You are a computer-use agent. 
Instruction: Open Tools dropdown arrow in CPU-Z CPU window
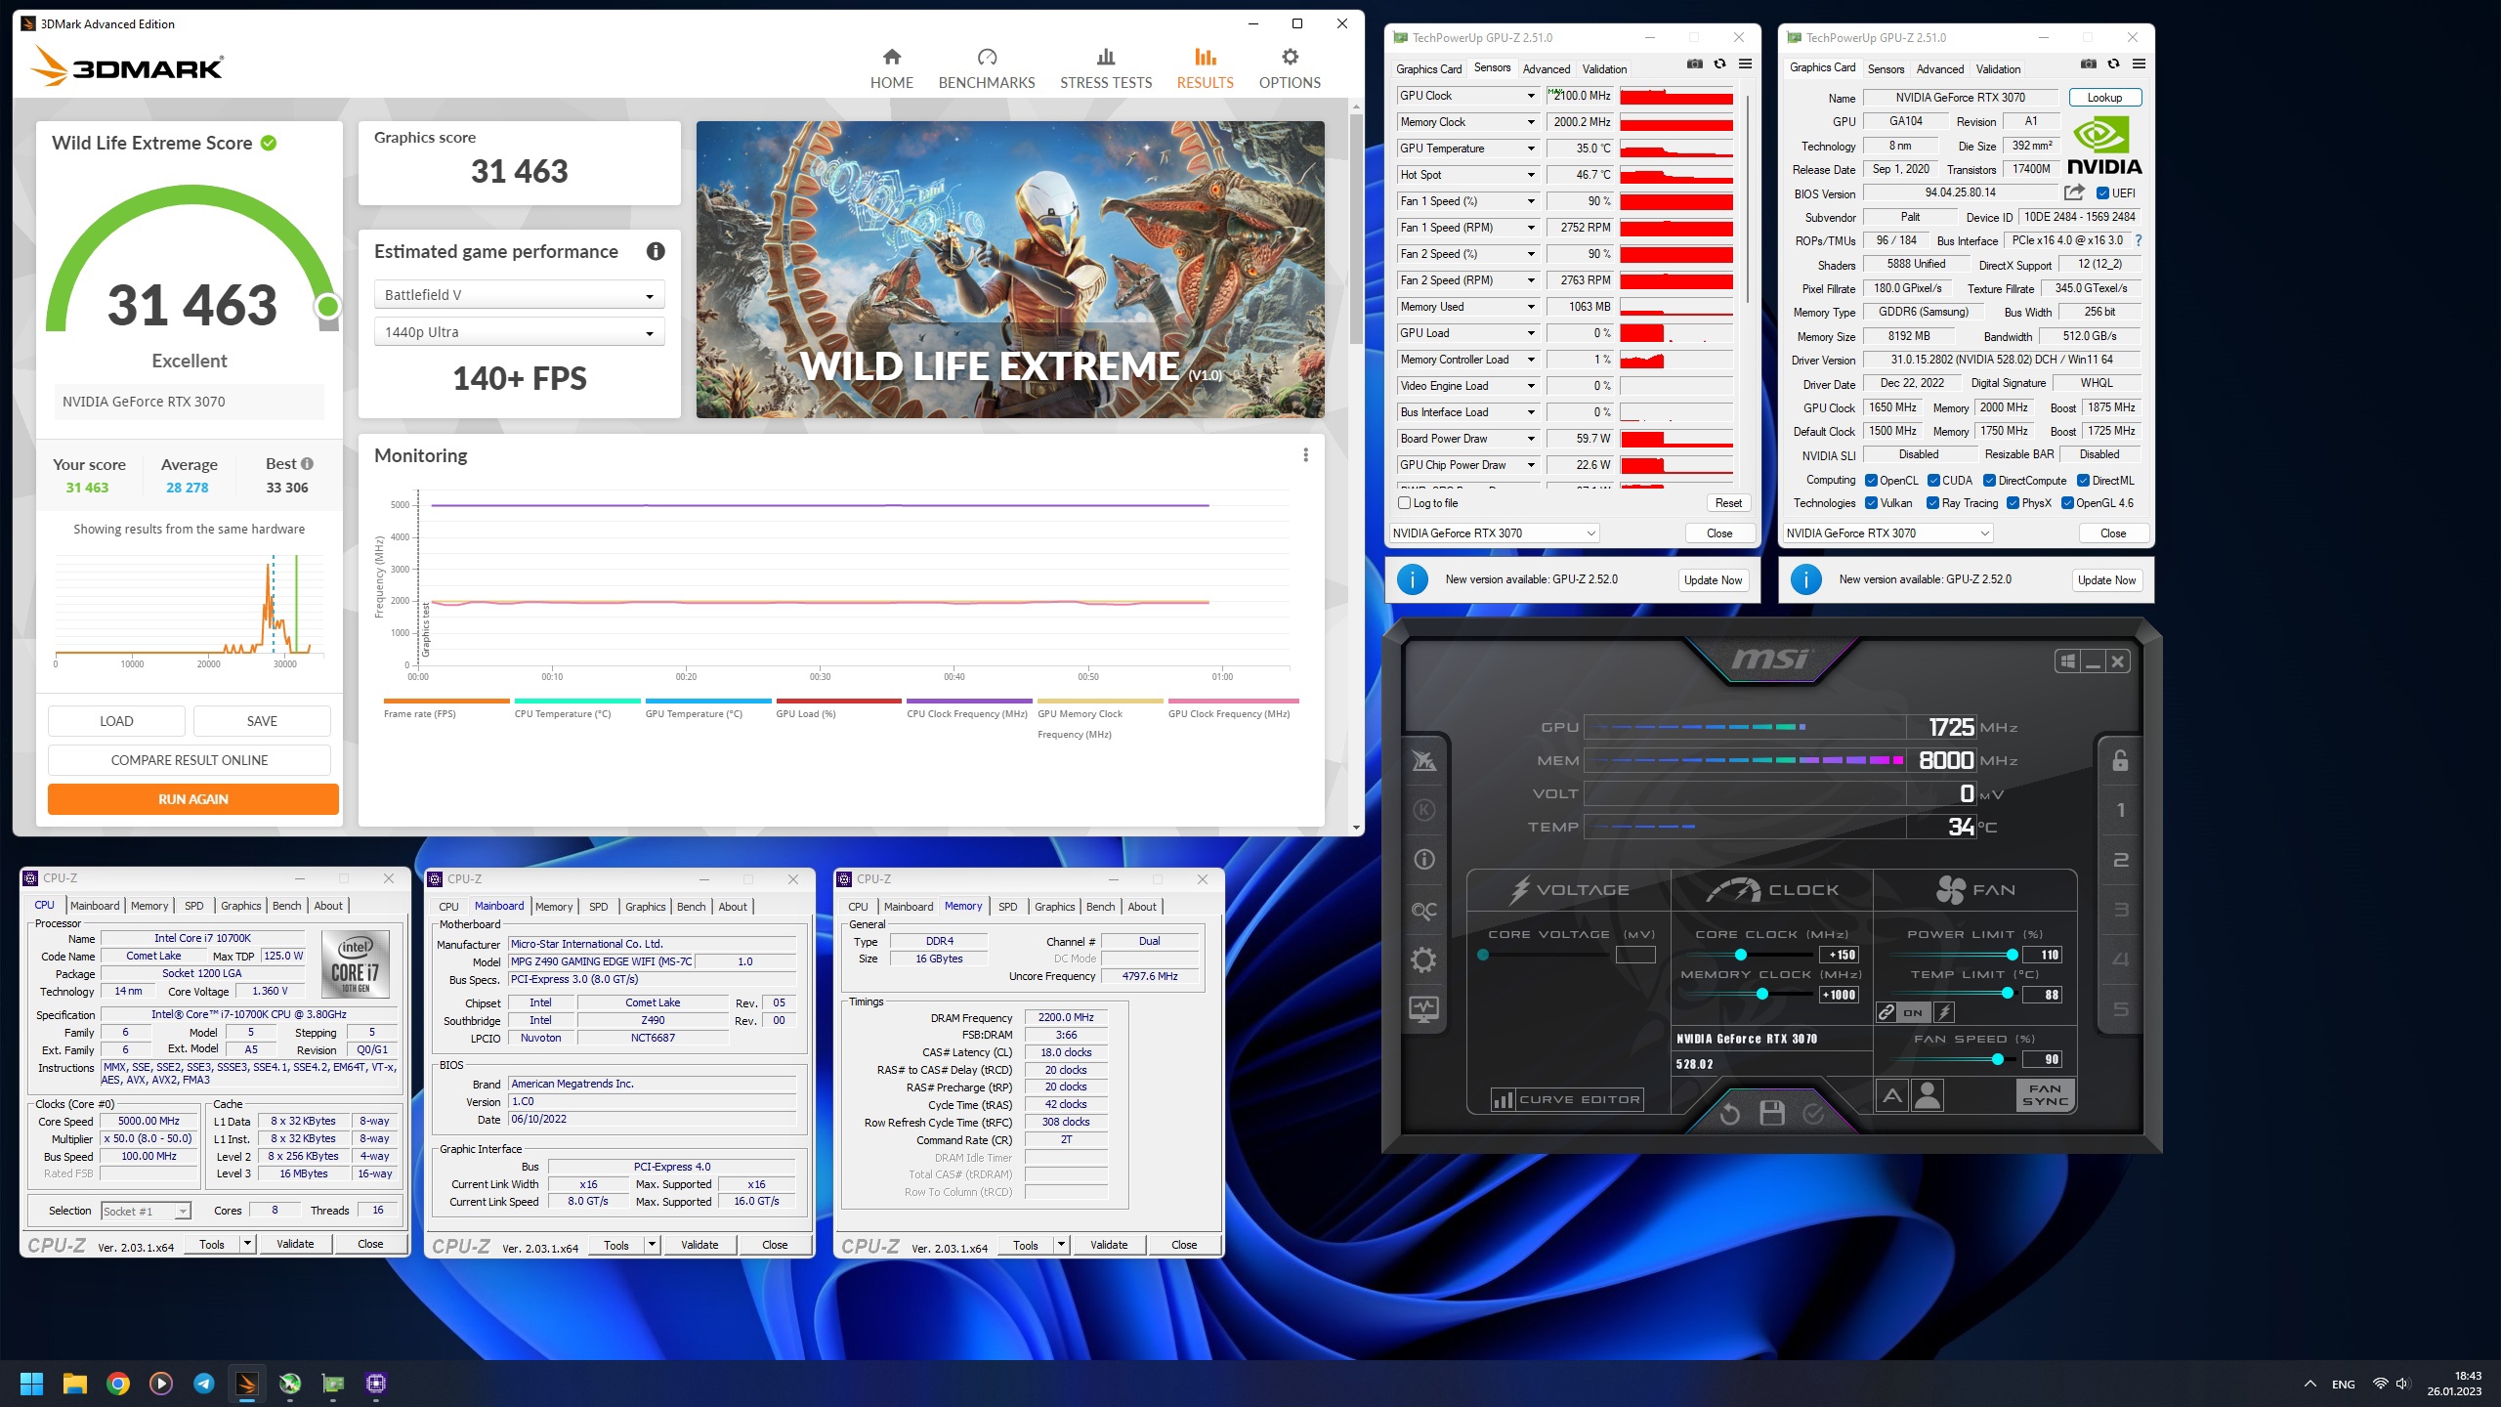[x=247, y=1244]
